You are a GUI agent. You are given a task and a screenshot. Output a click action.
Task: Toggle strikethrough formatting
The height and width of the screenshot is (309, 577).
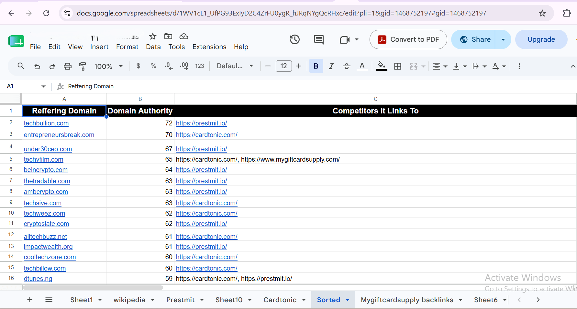point(347,66)
